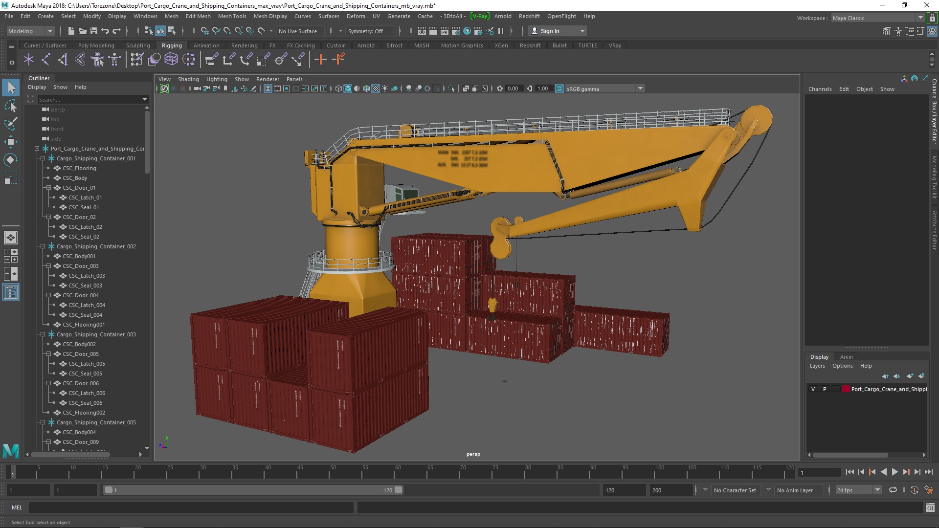Collapse Cargo_Shipping_Container_001 tree node
Image resolution: width=939 pixels, height=528 pixels.
coord(43,158)
